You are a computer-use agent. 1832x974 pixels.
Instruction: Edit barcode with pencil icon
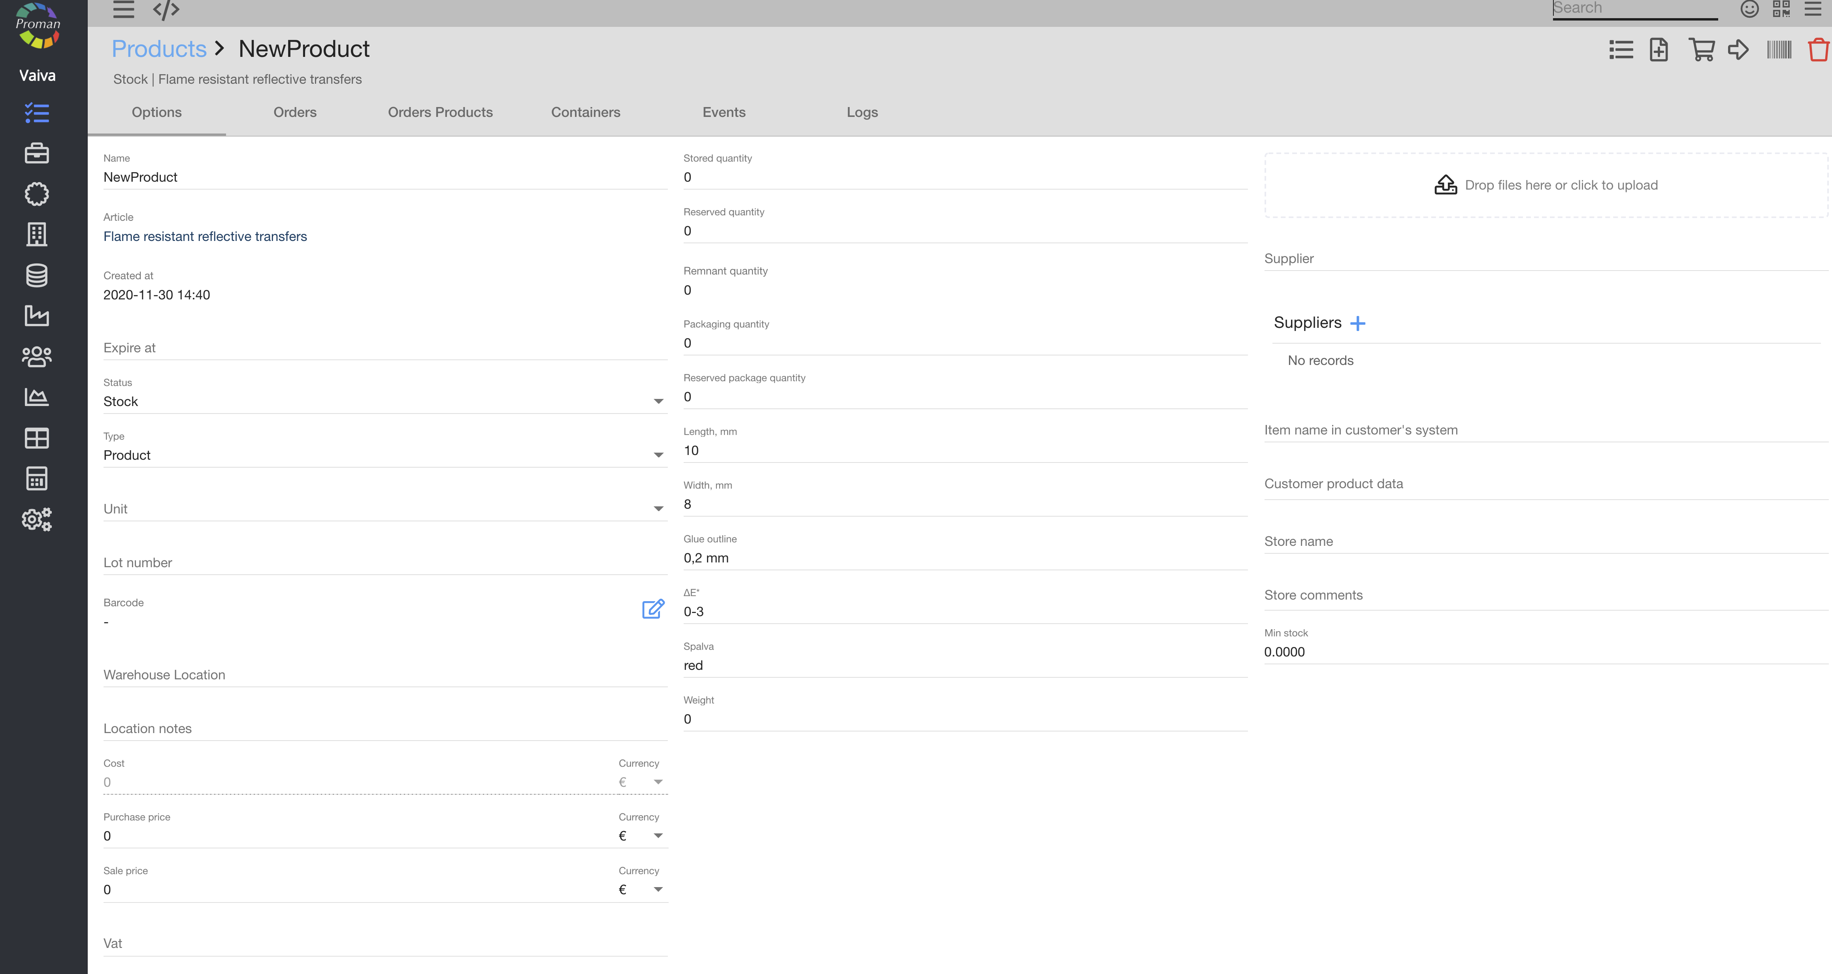pyautogui.click(x=653, y=609)
